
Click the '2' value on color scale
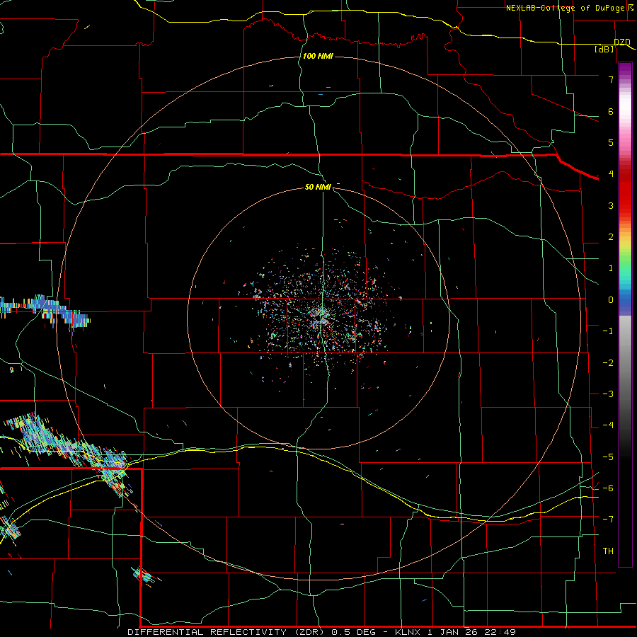click(x=611, y=237)
